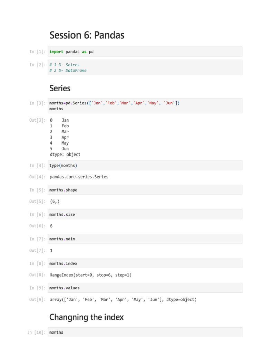Click the RangeIndex output text
Image resolution: width=265 pixels, height=354 pixels.
click(x=91, y=275)
